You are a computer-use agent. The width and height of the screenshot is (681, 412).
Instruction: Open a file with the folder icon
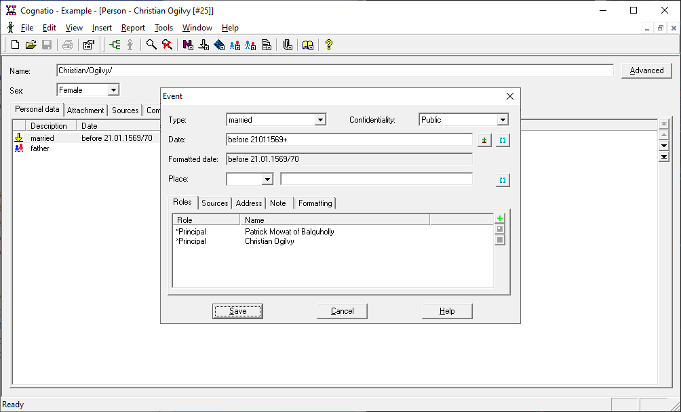pos(31,45)
